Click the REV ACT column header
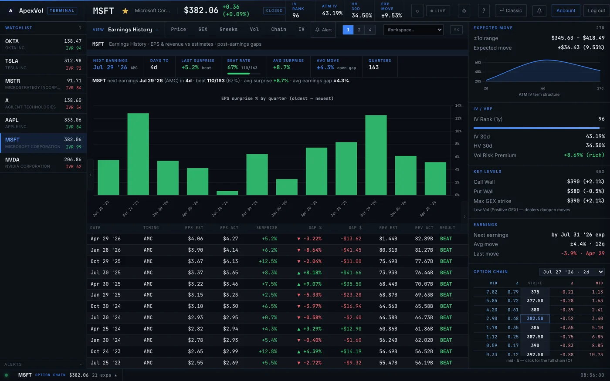 (424, 228)
